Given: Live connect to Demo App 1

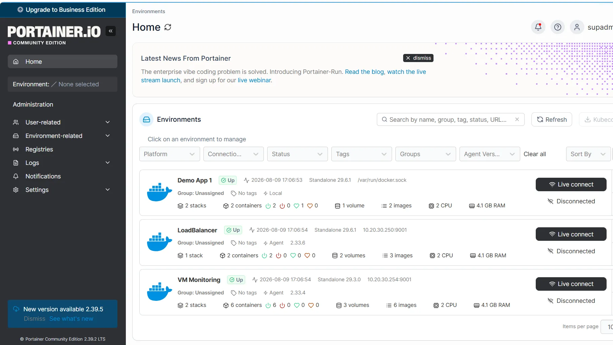Looking at the screenshot, I should point(571,184).
